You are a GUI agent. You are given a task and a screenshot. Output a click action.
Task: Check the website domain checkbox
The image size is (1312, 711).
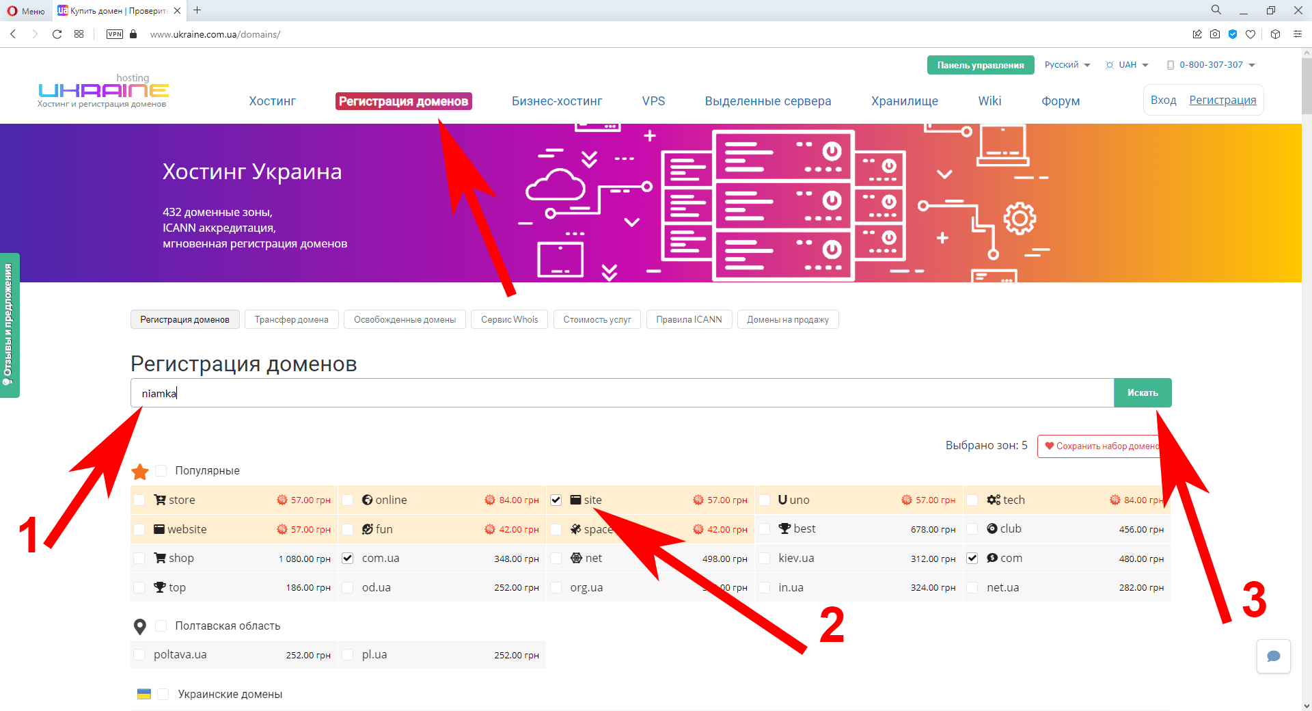click(x=139, y=529)
